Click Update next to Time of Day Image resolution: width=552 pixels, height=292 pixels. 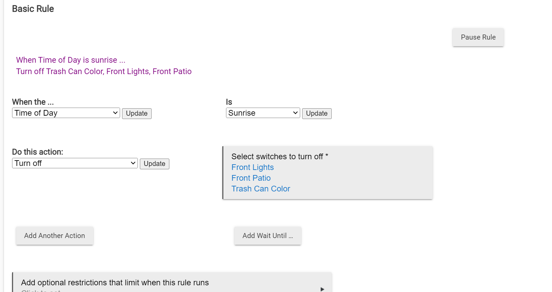click(137, 113)
